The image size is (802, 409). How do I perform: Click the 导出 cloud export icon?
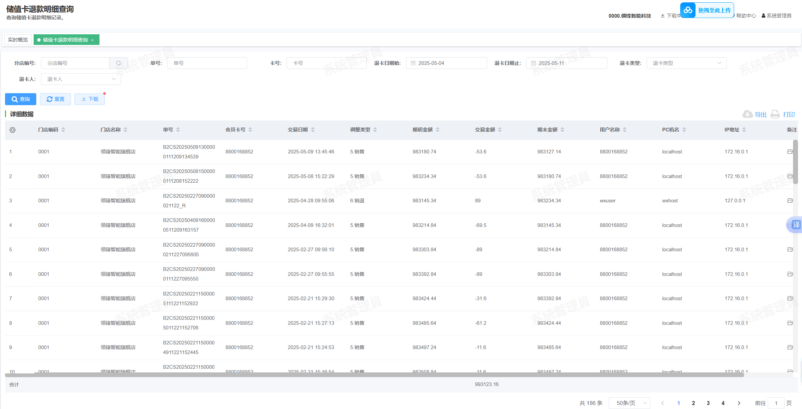point(747,114)
